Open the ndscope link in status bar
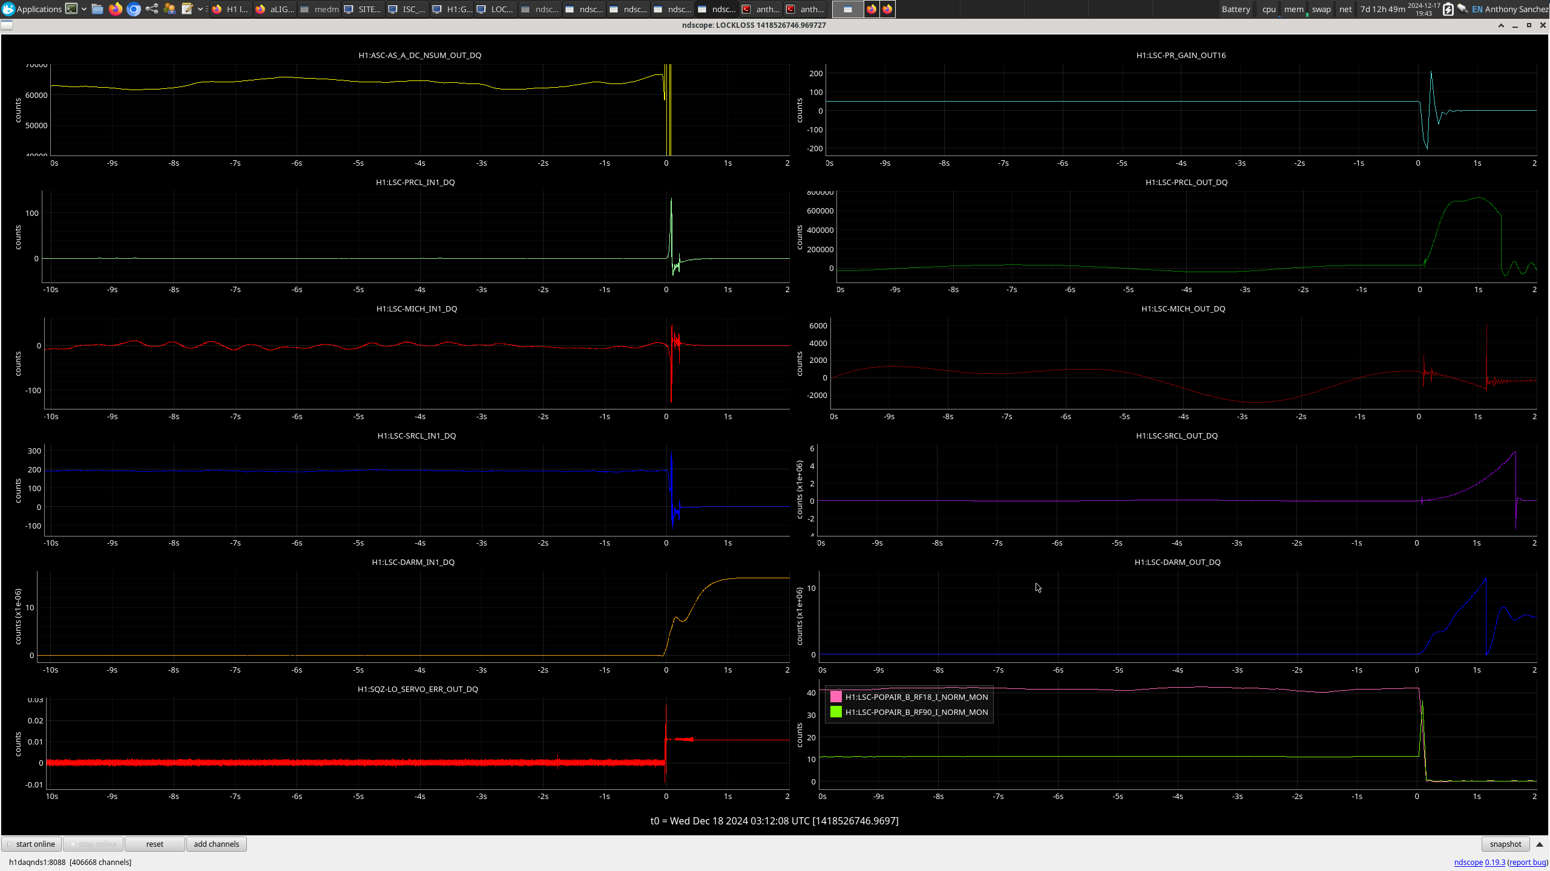 click(1468, 862)
